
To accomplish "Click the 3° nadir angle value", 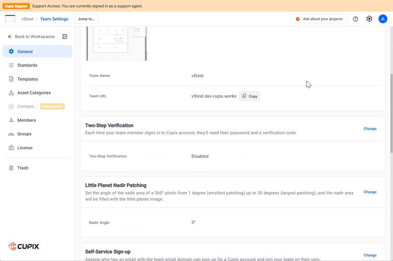I will tap(193, 222).
